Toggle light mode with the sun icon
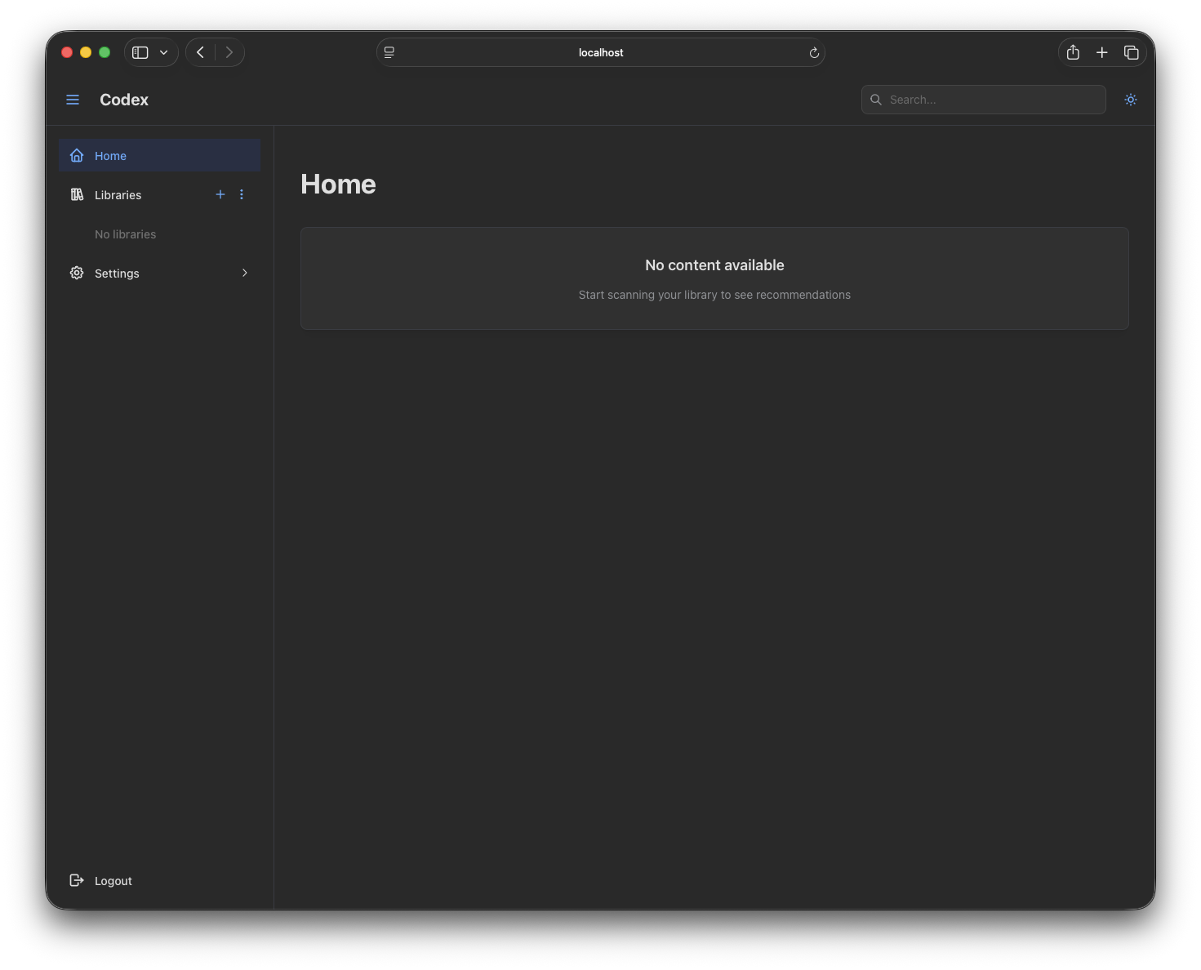The height and width of the screenshot is (970, 1201). (x=1130, y=99)
